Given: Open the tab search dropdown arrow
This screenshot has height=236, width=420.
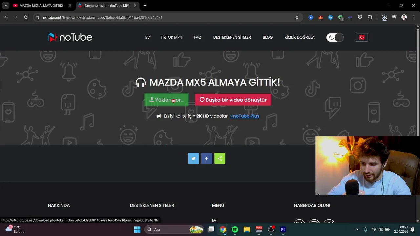Looking at the screenshot, I should tap(6, 6).
